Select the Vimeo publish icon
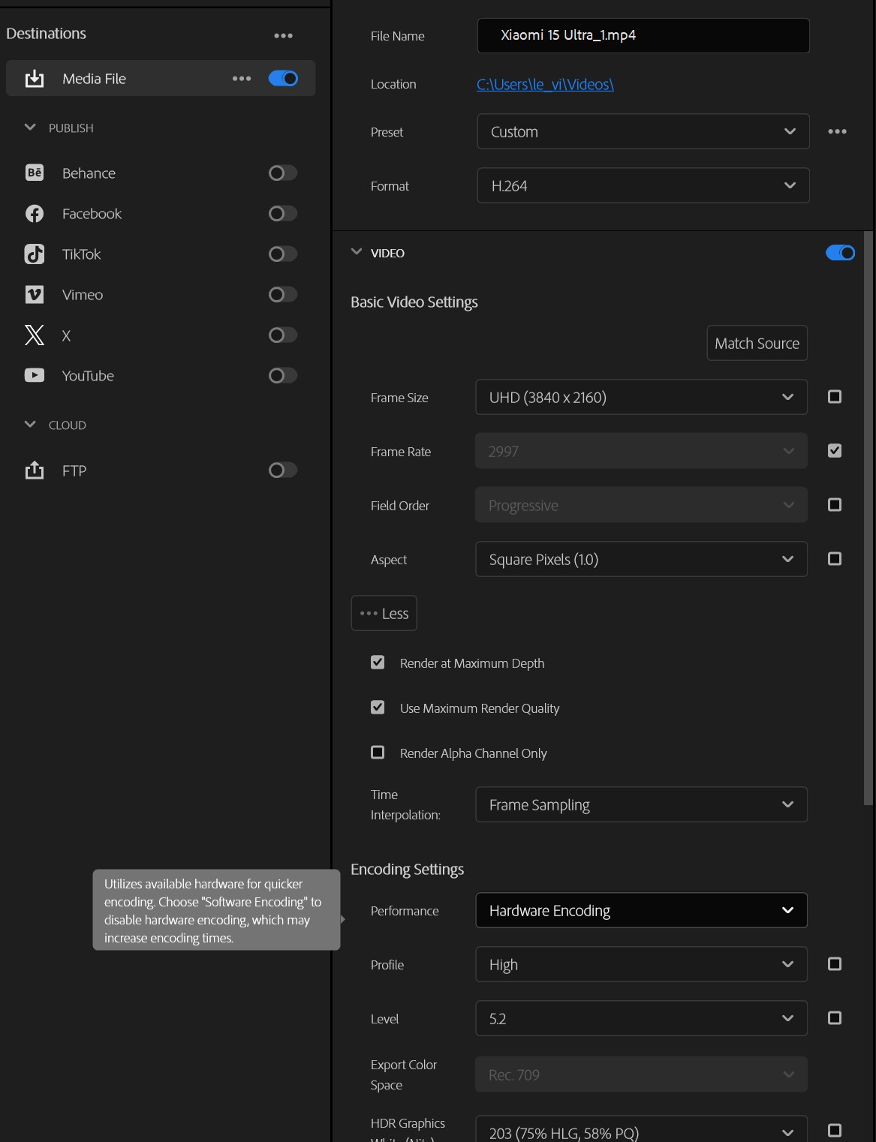The height and width of the screenshot is (1142, 876). pos(34,294)
